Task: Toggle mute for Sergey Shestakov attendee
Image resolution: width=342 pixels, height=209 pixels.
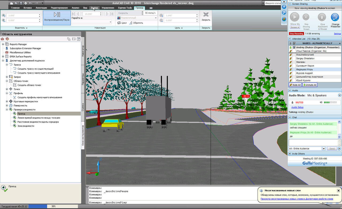Action: click(291, 58)
